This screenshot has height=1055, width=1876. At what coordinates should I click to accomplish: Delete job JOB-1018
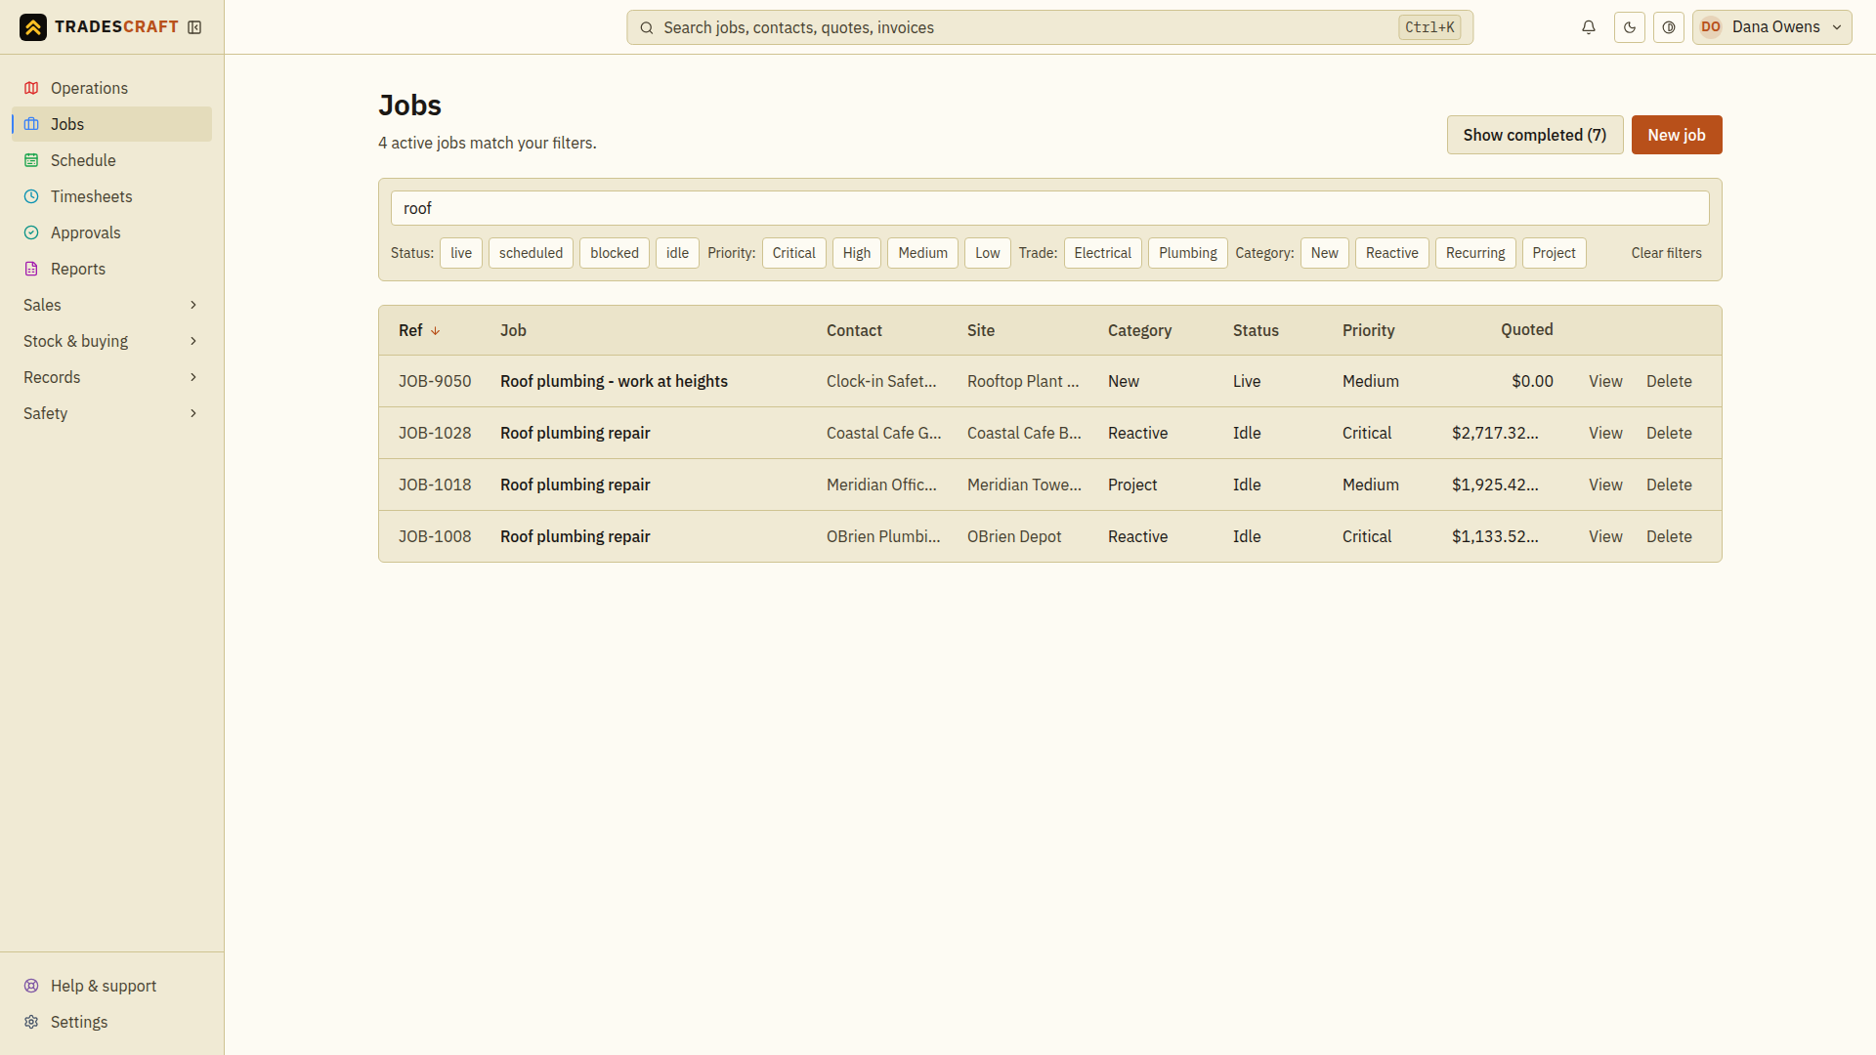point(1669,485)
